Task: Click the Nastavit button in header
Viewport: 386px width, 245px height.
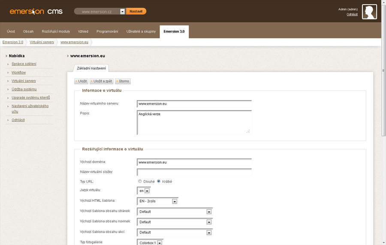Action: [136, 11]
